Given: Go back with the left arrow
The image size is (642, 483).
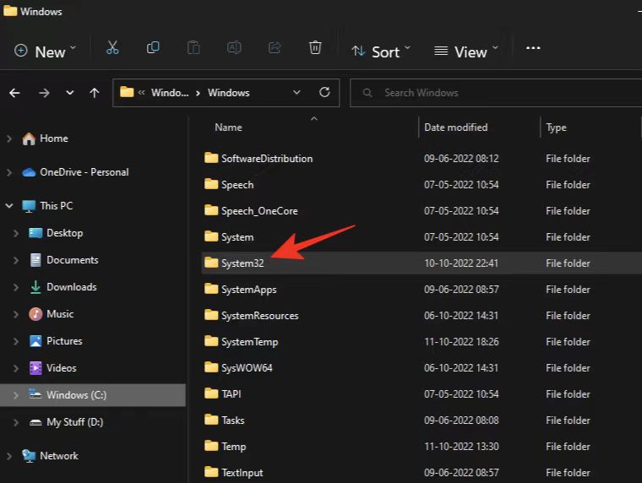Looking at the screenshot, I should [14, 94].
